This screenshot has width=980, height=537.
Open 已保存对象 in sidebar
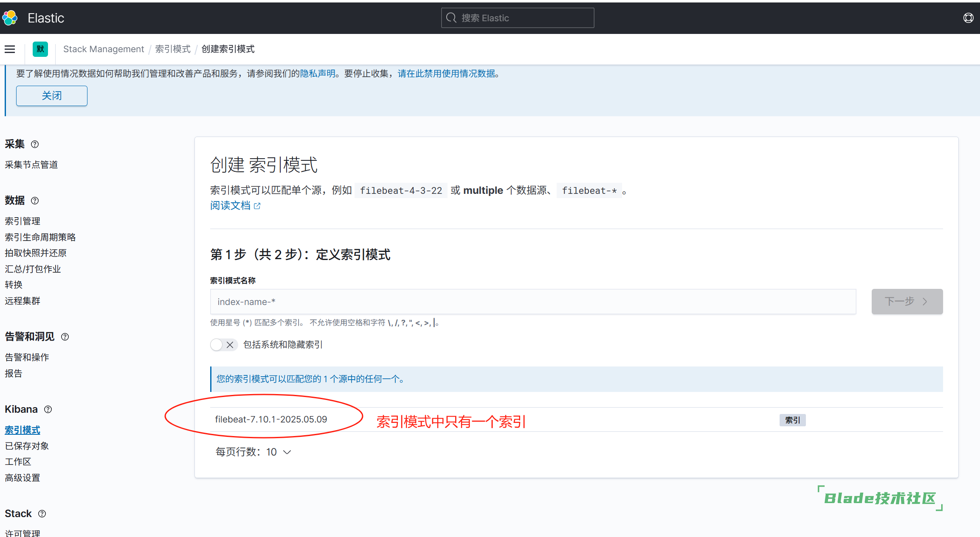[x=27, y=446]
